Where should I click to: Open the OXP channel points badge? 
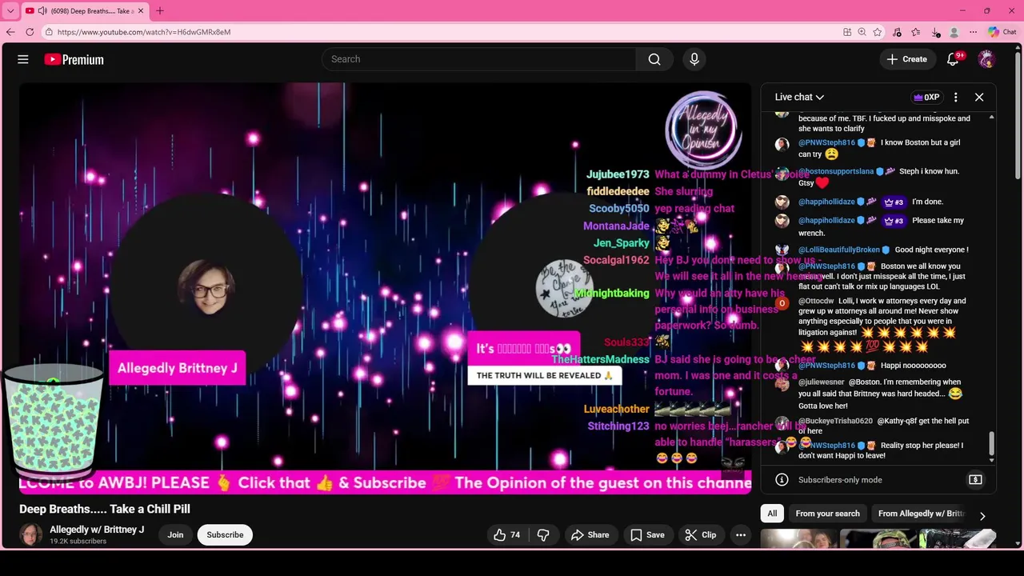coord(926,97)
